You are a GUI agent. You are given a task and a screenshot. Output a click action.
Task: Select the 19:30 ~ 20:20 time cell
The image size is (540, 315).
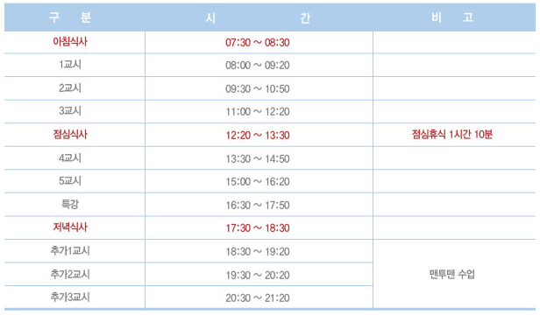(x=258, y=275)
